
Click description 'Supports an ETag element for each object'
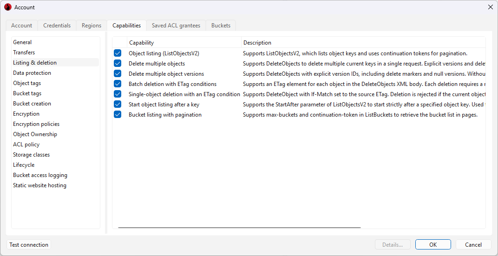[x=364, y=84]
